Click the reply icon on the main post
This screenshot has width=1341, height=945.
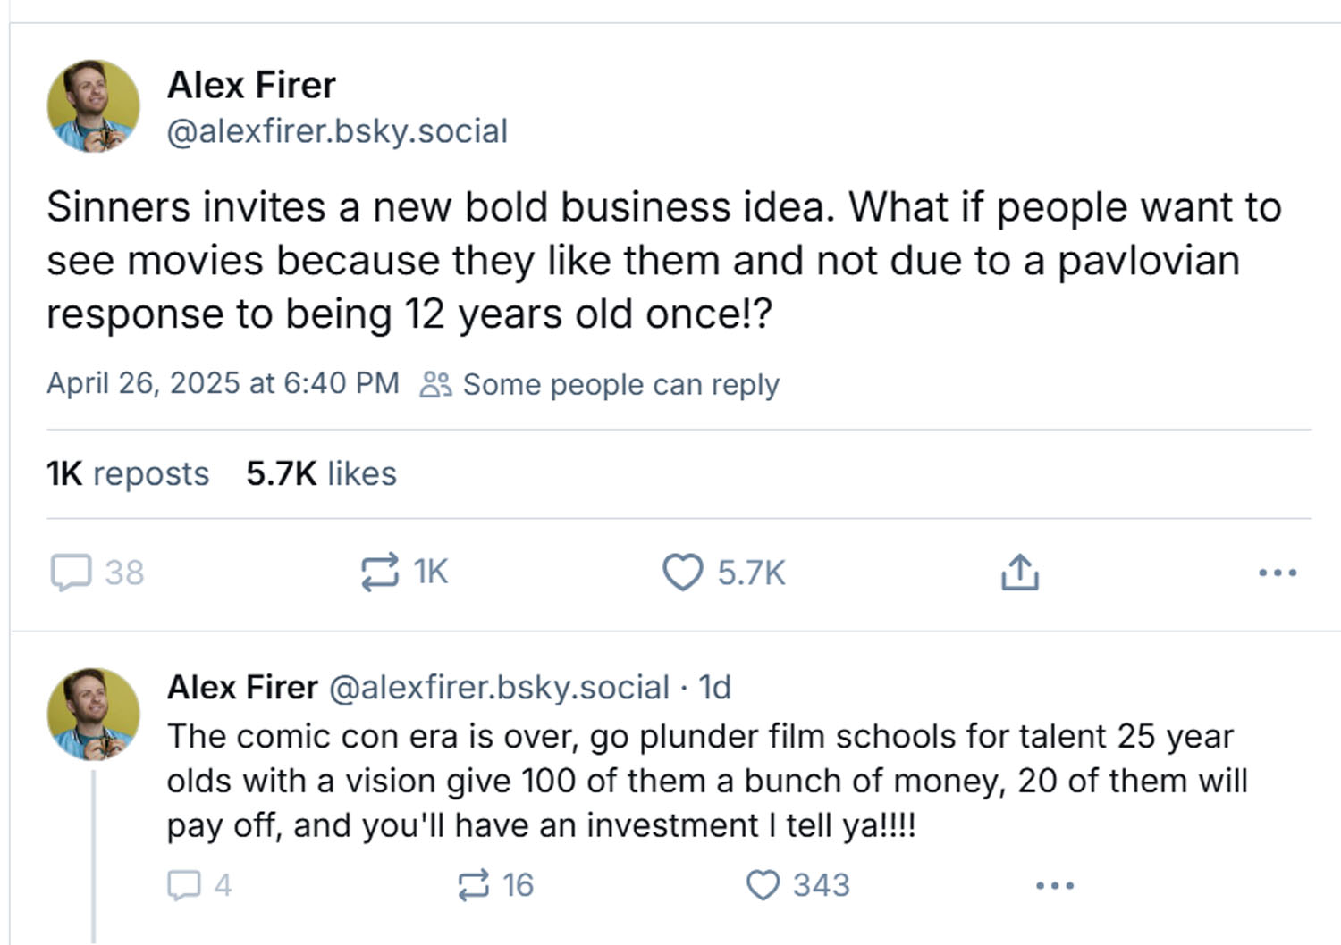point(71,573)
